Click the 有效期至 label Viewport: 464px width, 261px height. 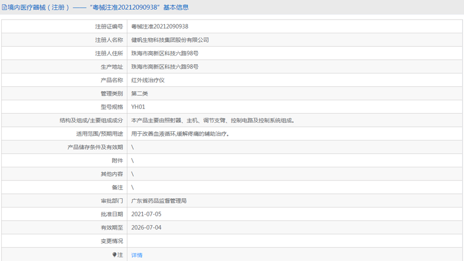112,228
